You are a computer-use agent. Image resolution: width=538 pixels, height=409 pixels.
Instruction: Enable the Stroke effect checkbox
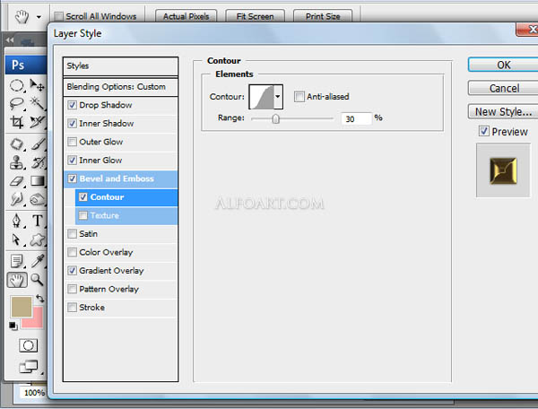pos(72,307)
